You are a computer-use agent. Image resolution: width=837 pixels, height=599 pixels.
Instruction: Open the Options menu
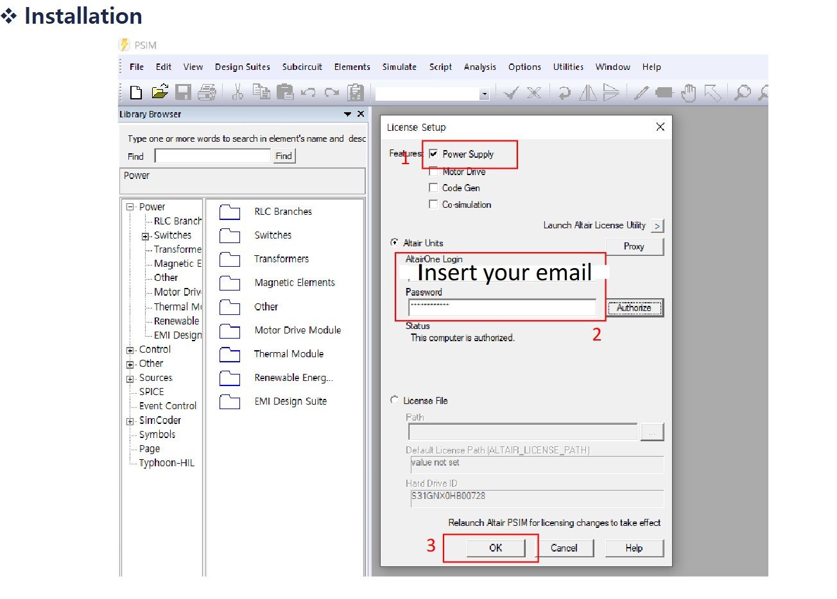[x=524, y=67]
